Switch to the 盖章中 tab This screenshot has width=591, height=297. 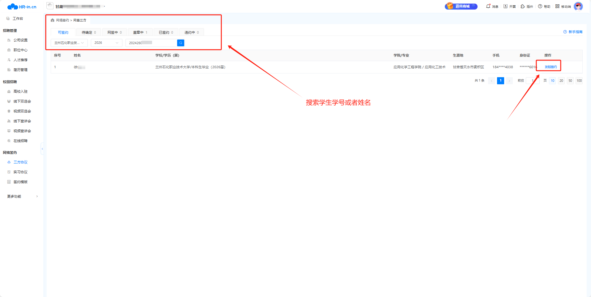pyautogui.click(x=140, y=32)
